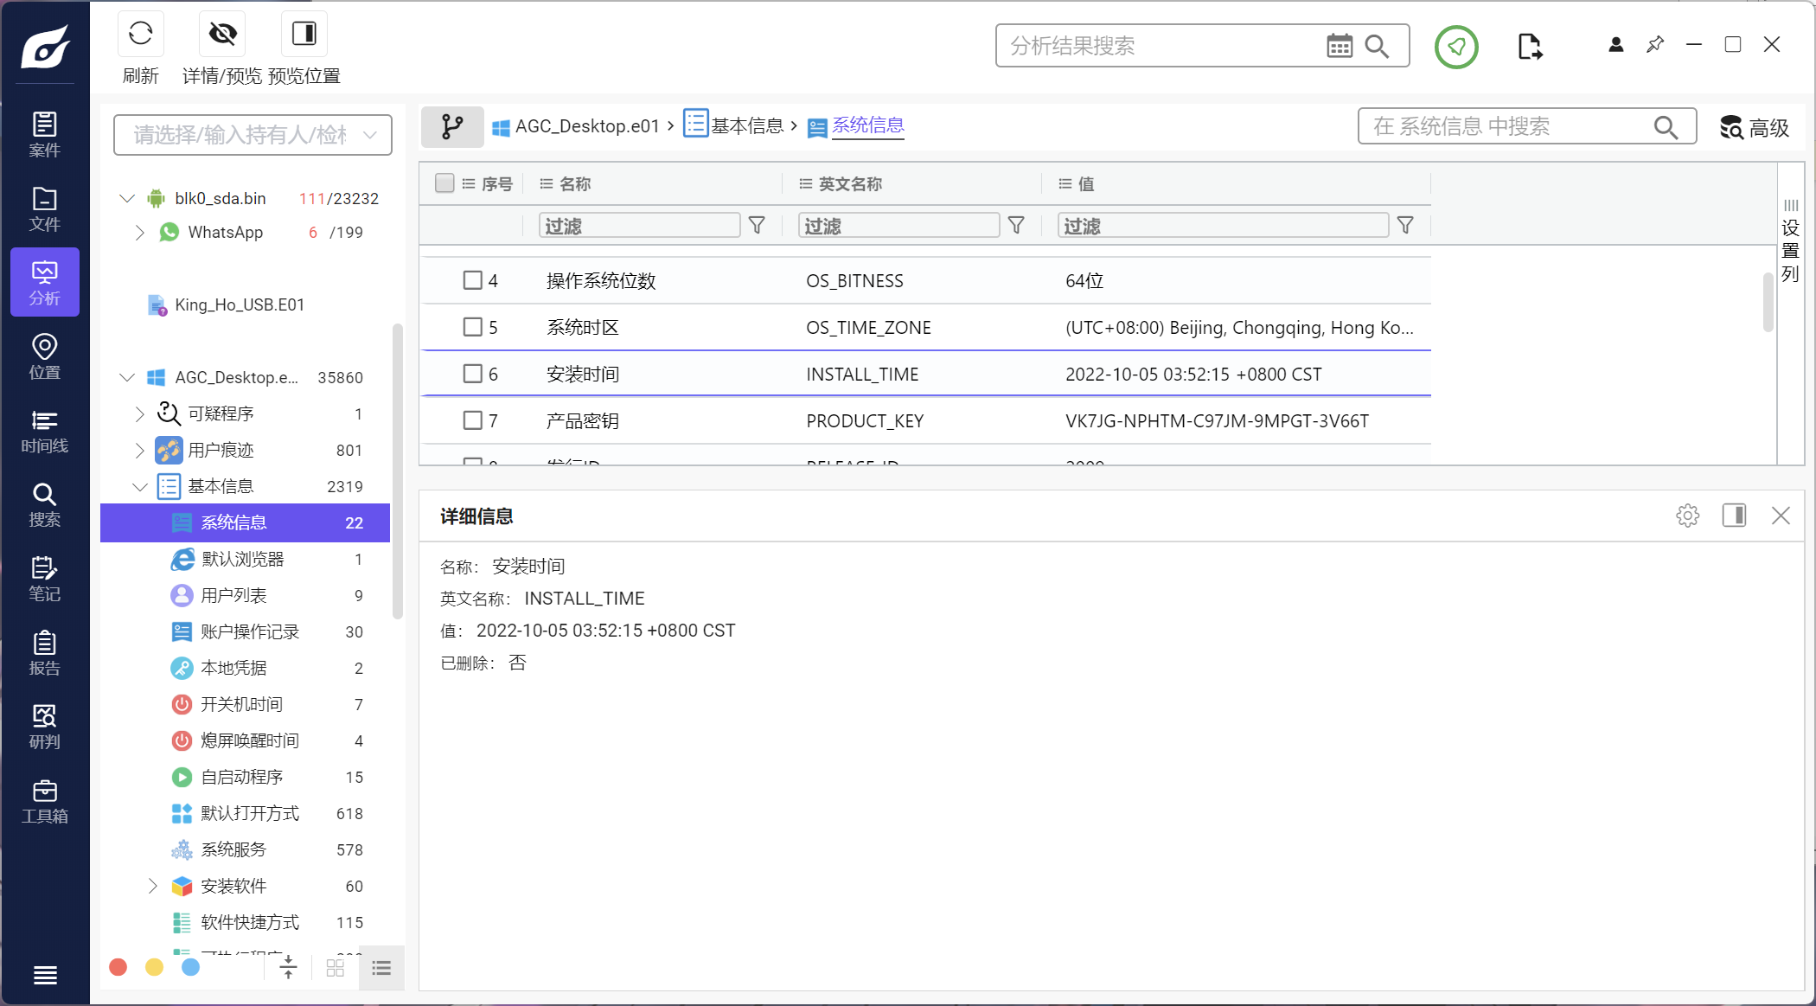Click the 刷新 refresh icon
Screen dimensions: 1816x1006
tap(140, 34)
